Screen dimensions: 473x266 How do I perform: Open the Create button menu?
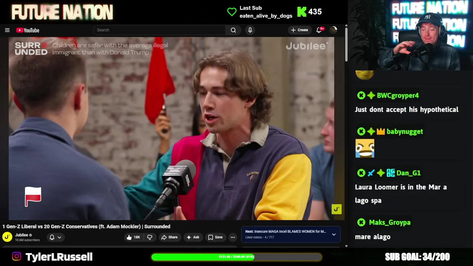point(299,30)
